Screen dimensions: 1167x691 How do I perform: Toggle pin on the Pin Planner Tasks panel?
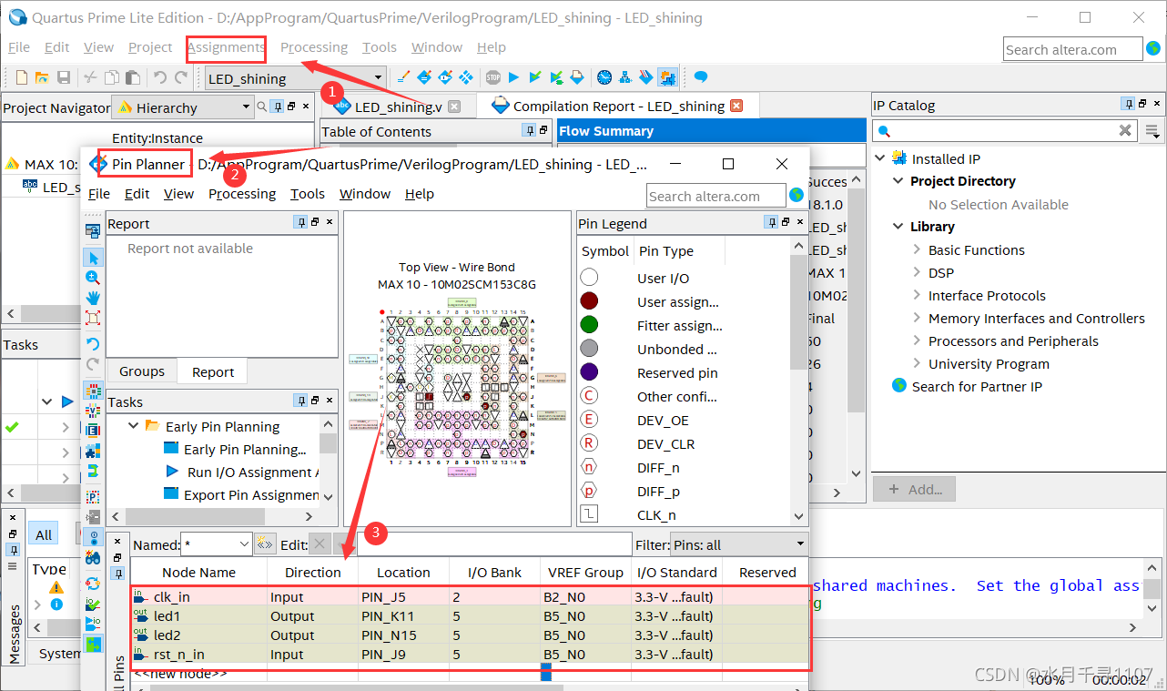click(301, 401)
